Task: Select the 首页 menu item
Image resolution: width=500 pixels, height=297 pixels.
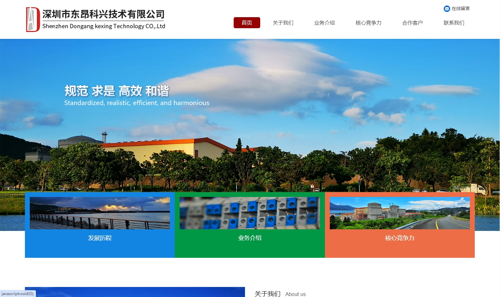Action: pyautogui.click(x=247, y=23)
